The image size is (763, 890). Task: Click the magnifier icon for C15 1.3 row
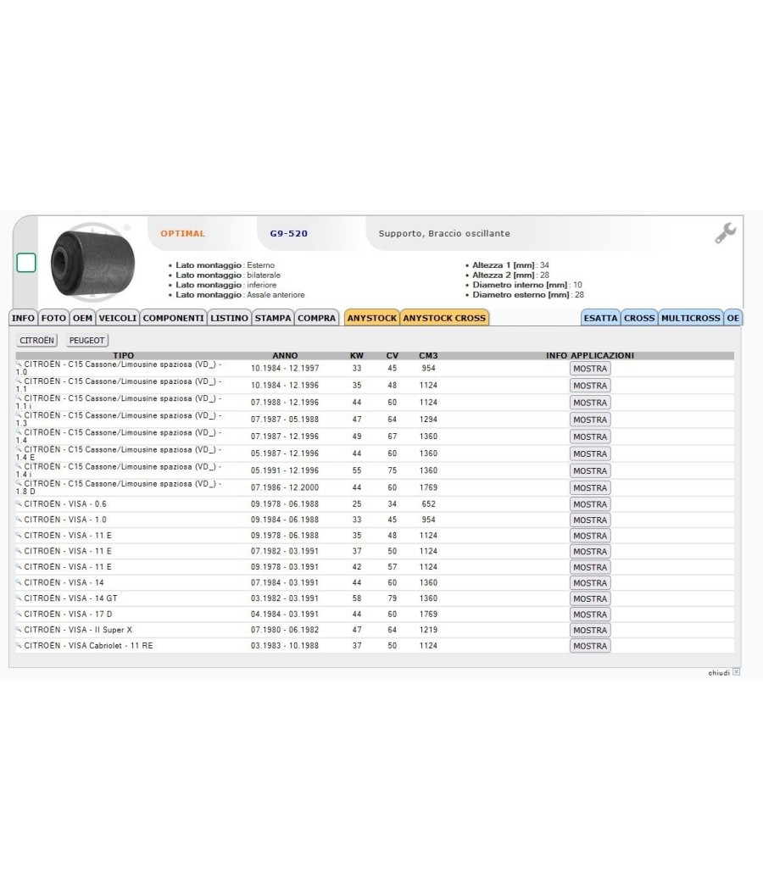coord(19,414)
